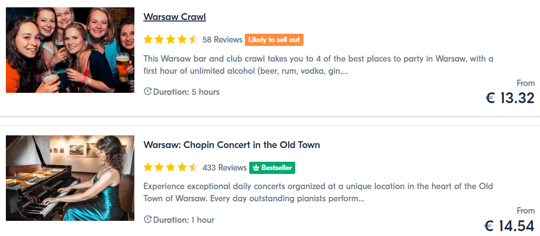Click the half-filled star on Chopin Concert

[194, 168]
